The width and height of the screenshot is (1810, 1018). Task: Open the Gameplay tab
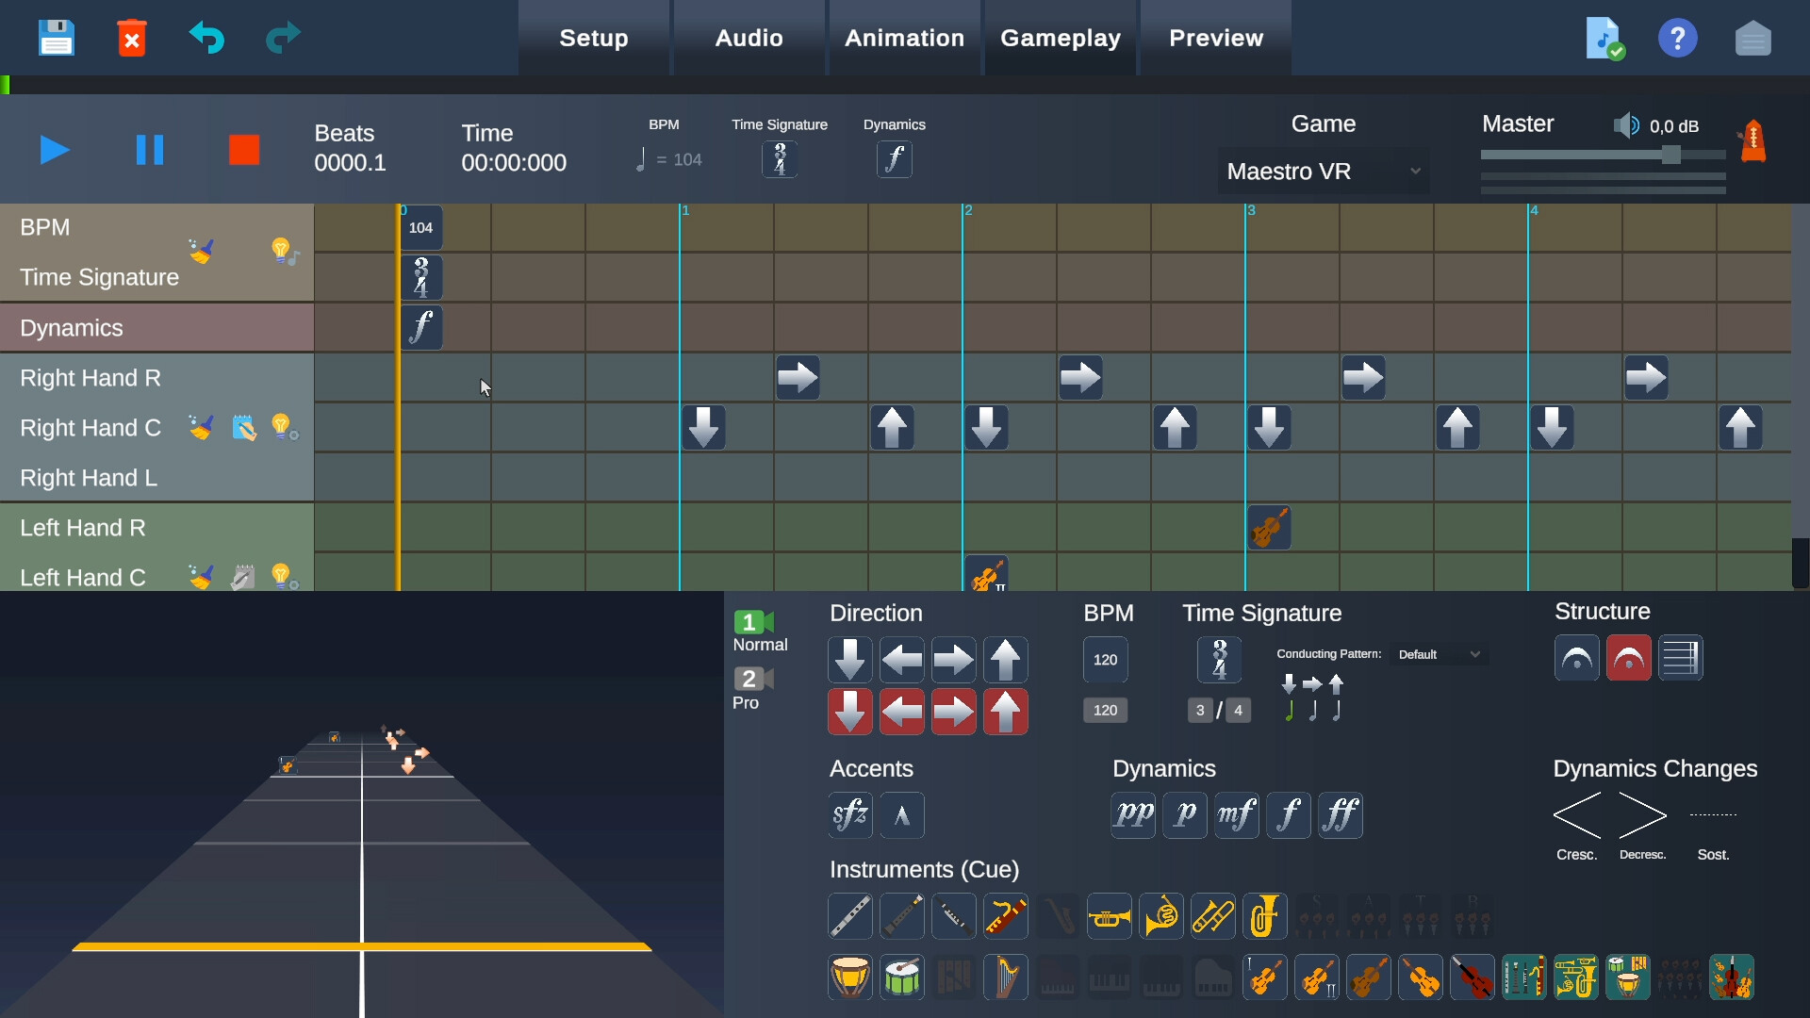click(x=1061, y=38)
